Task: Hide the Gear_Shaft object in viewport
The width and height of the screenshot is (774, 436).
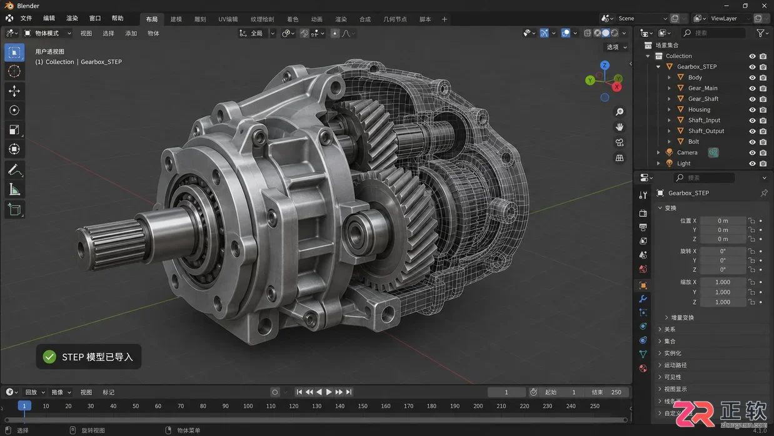Action: [752, 99]
